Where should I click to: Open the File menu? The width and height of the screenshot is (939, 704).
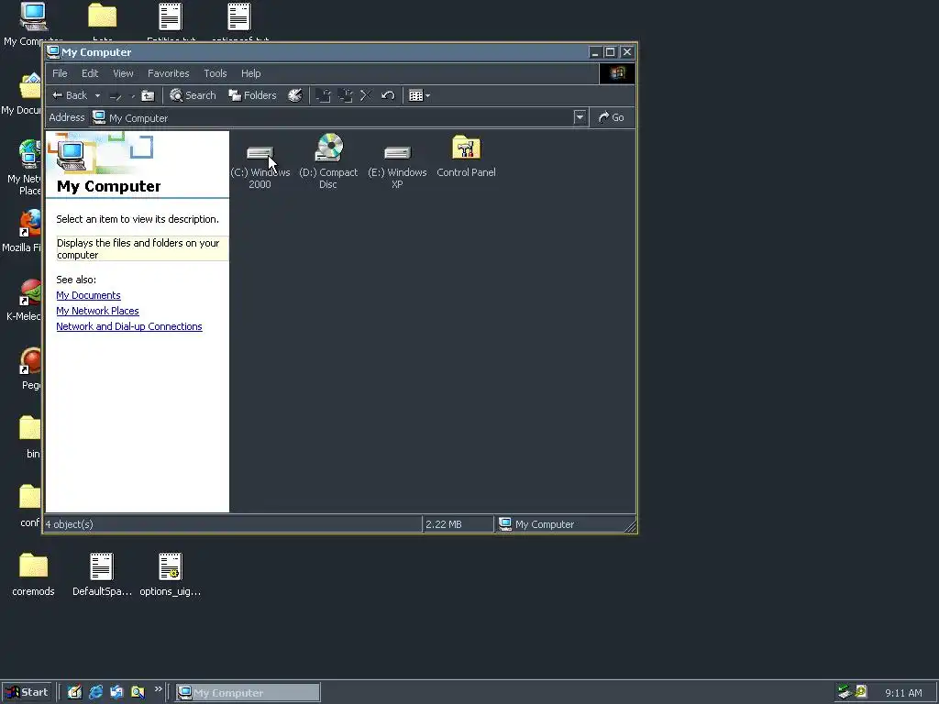(60, 73)
